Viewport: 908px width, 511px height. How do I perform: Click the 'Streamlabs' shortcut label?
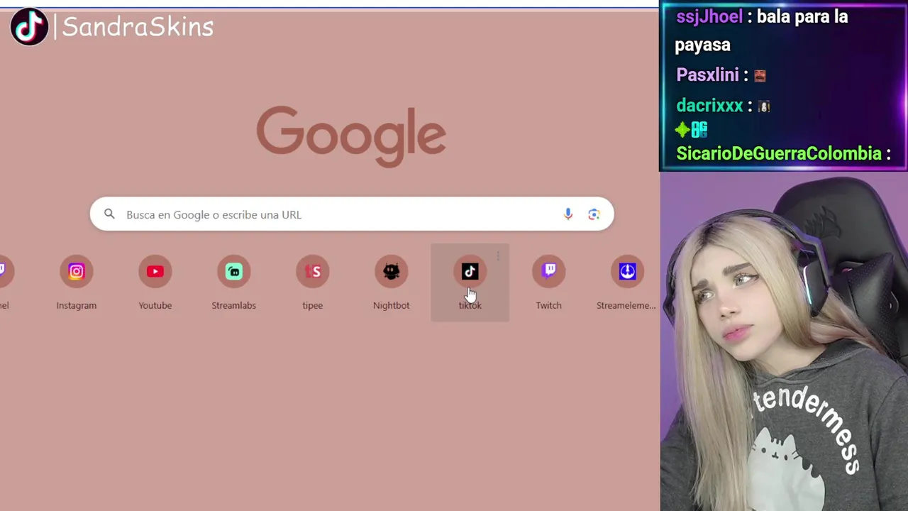(234, 305)
